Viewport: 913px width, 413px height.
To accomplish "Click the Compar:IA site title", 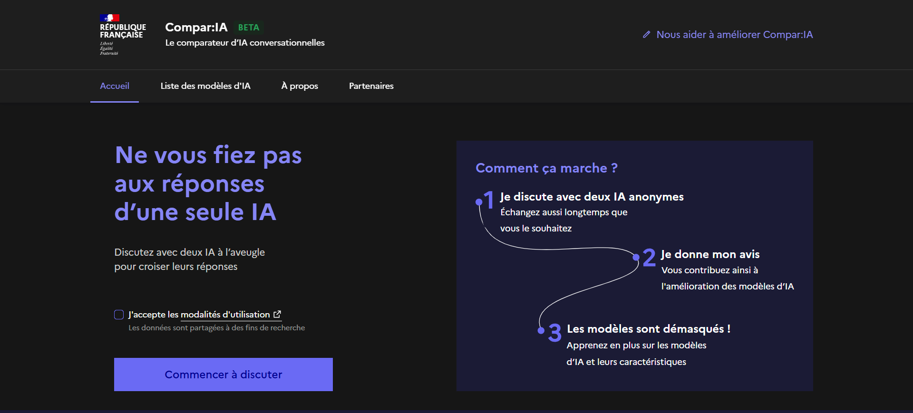I will click(x=196, y=27).
